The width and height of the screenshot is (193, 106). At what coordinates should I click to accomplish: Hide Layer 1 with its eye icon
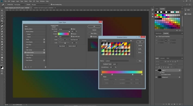point(156,70)
